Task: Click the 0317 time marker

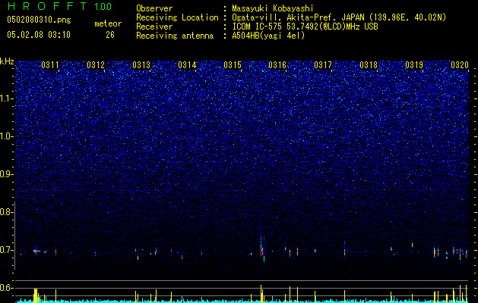Action: (x=323, y=65)
